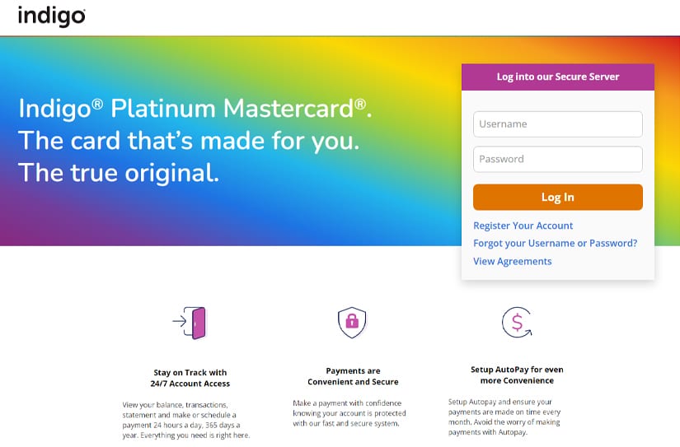Click the Setup AutoPay for even more Convenience heading
680x447 pixels.
[517, 375]
